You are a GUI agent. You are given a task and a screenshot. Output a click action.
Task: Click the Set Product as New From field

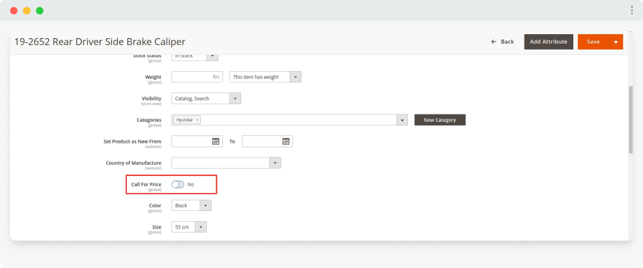[x=192, y=141]
